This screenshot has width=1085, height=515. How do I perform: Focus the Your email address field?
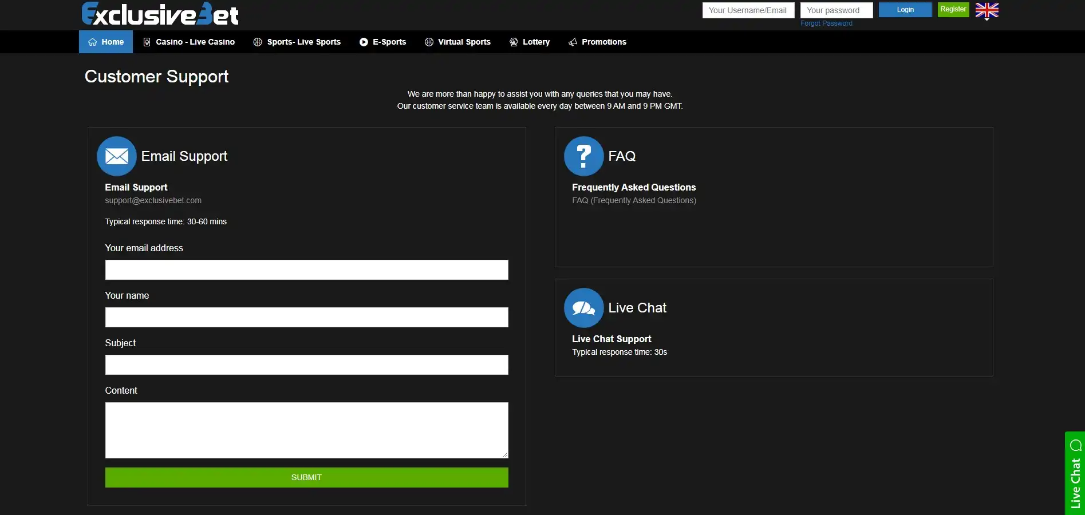tap(306, 270)
